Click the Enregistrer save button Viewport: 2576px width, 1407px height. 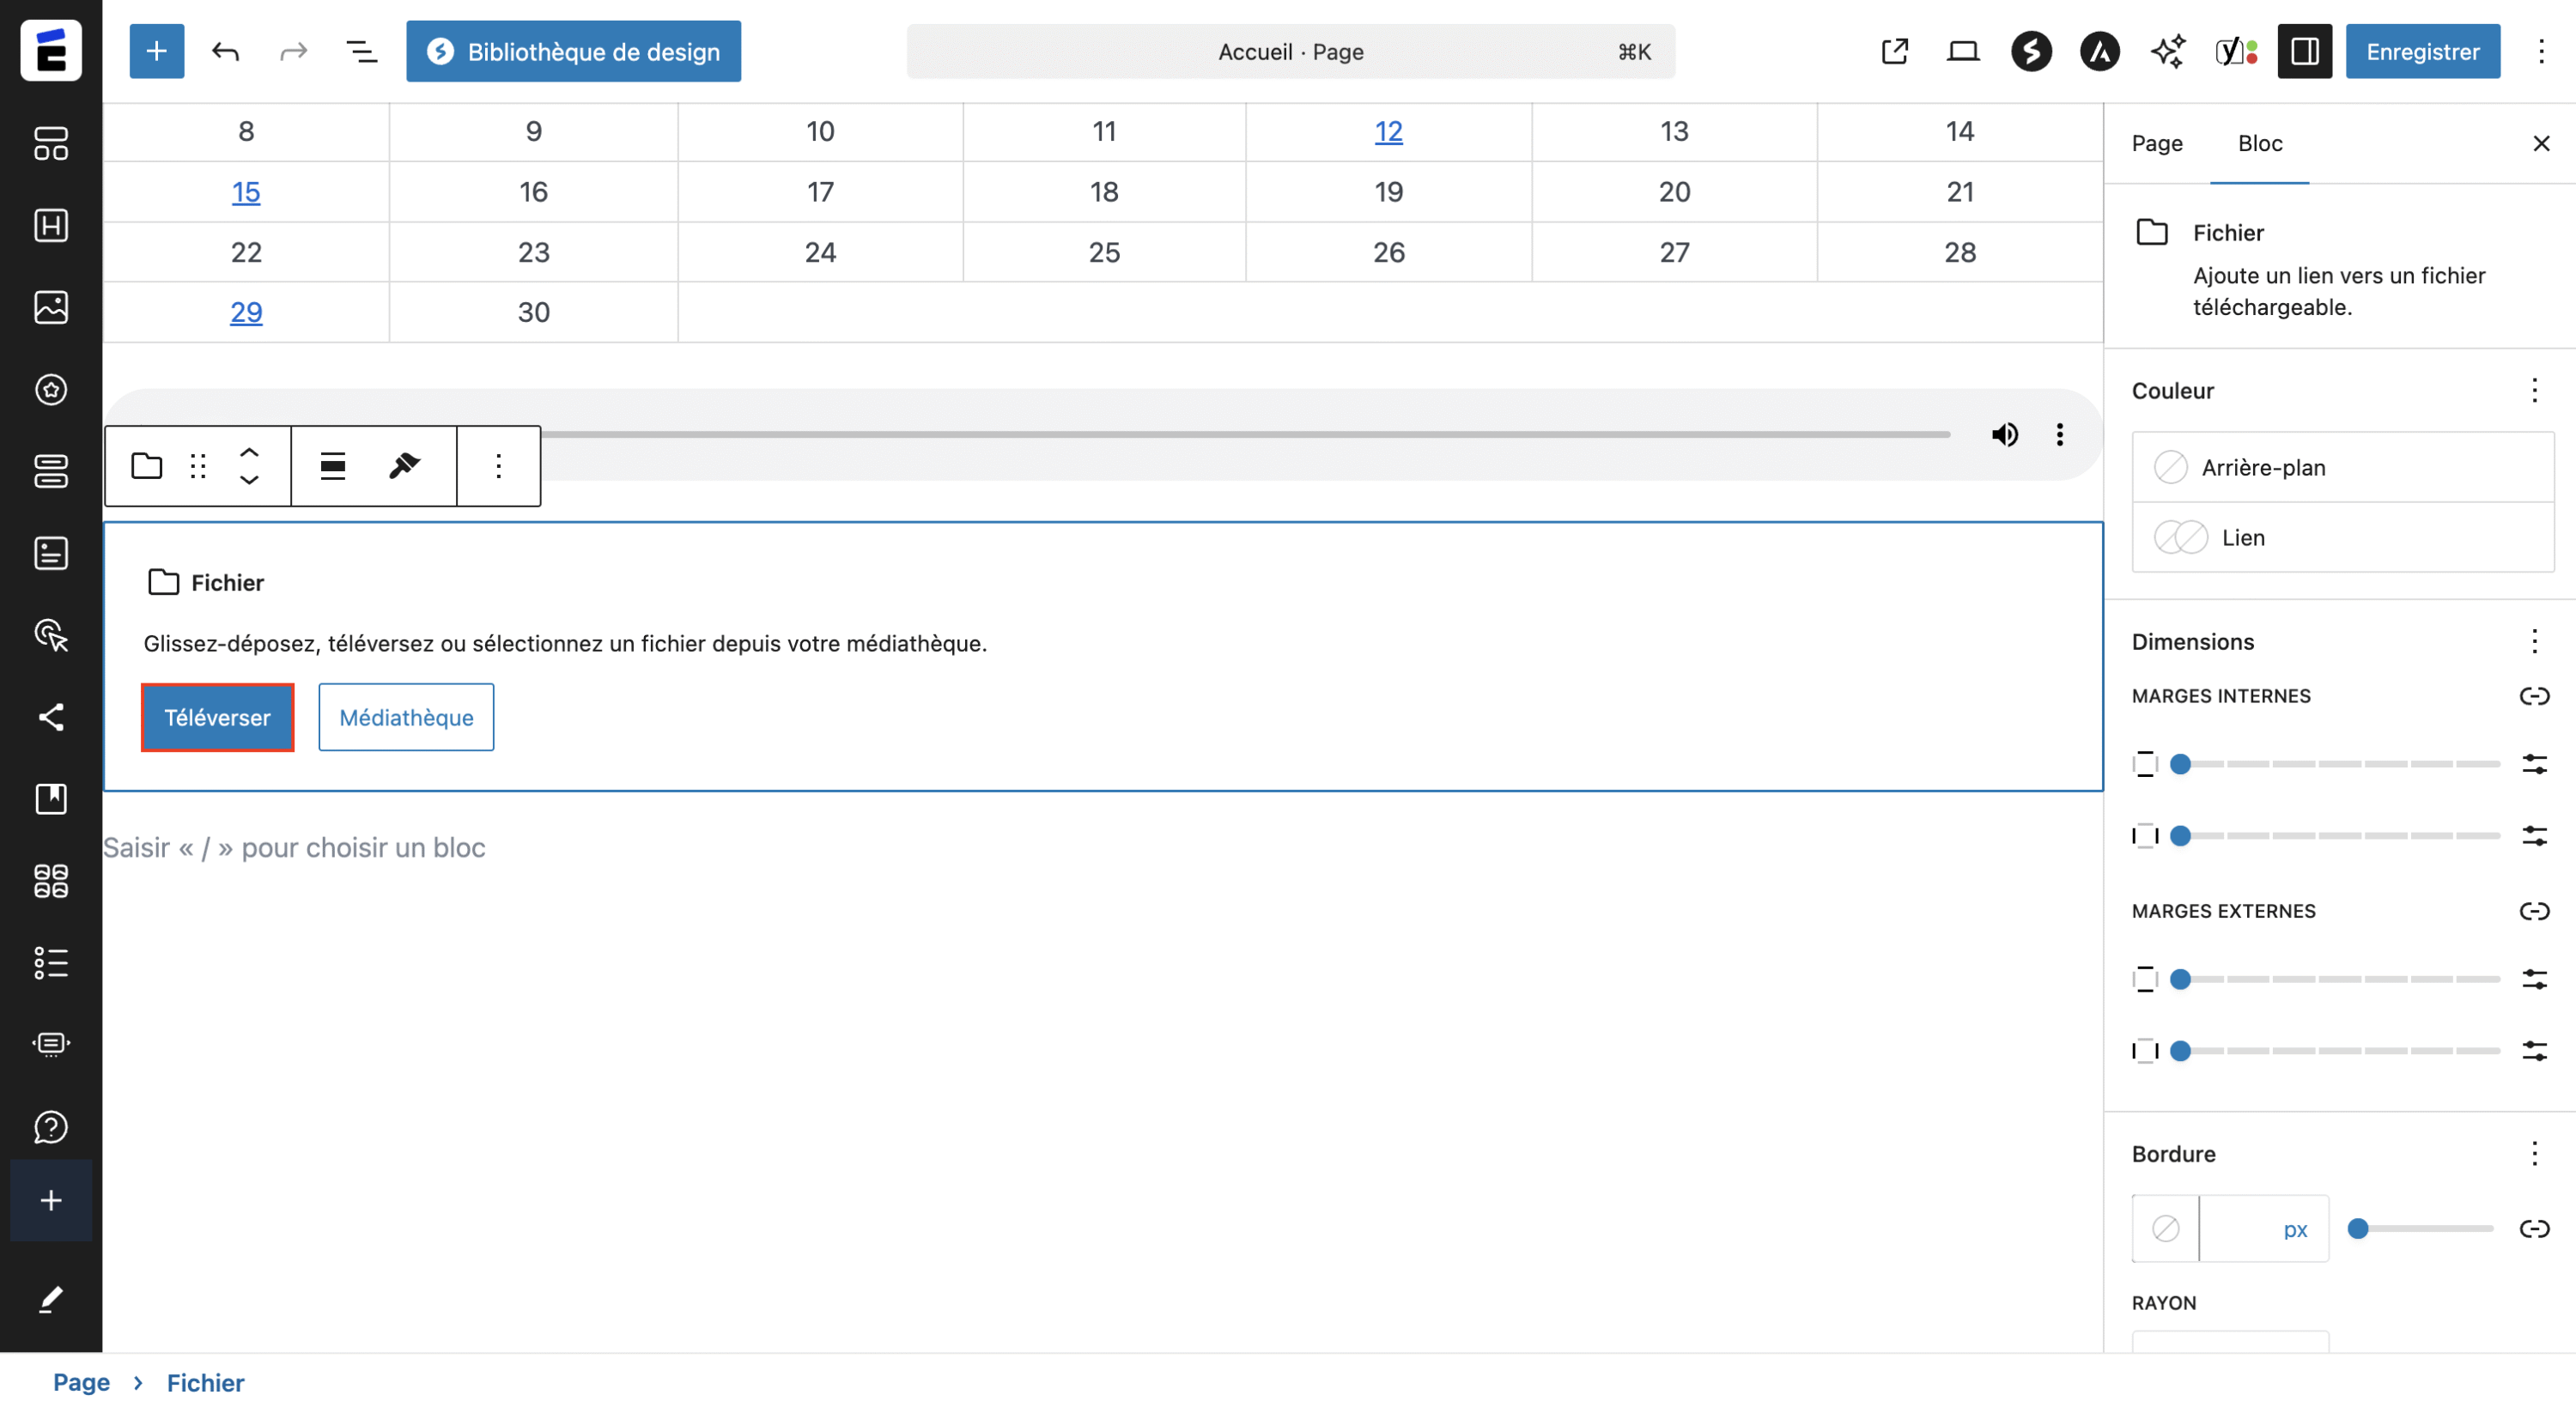pyautogui.click(x=2422, y=51)
